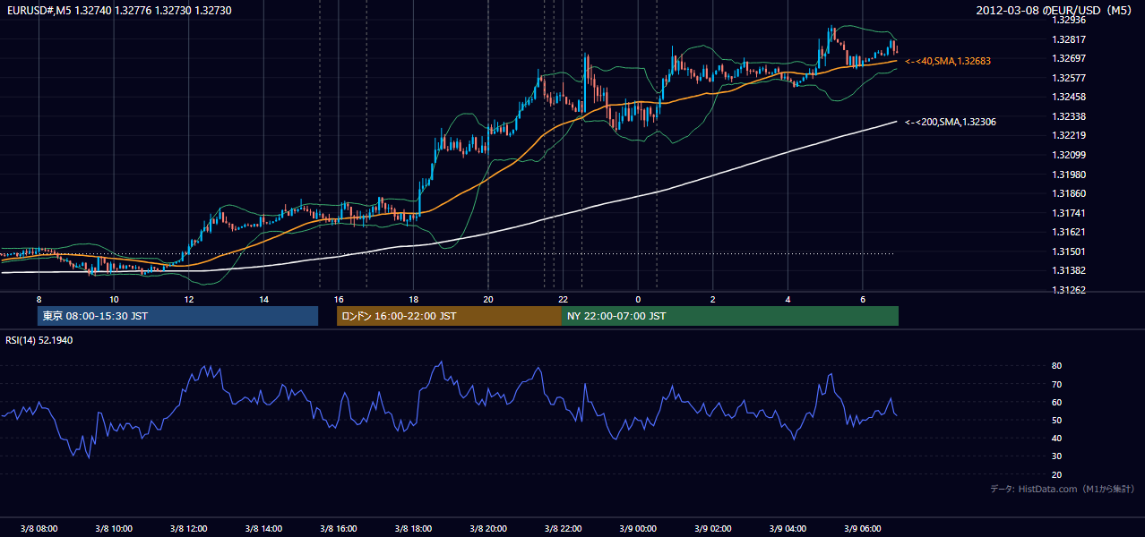Click the London 16:00-22:00 JST session bar
The image size is (1145, 537).
point(449,316)
